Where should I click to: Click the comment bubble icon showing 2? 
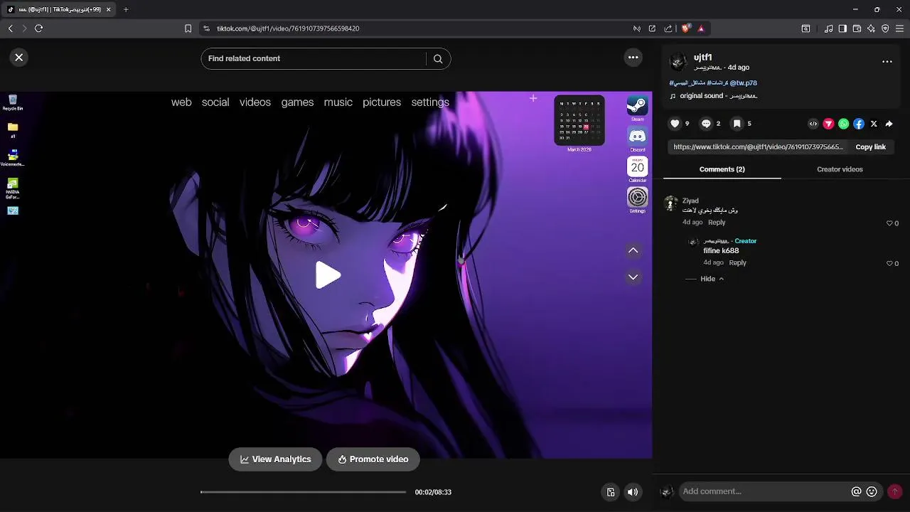click(x=706, y=124)
